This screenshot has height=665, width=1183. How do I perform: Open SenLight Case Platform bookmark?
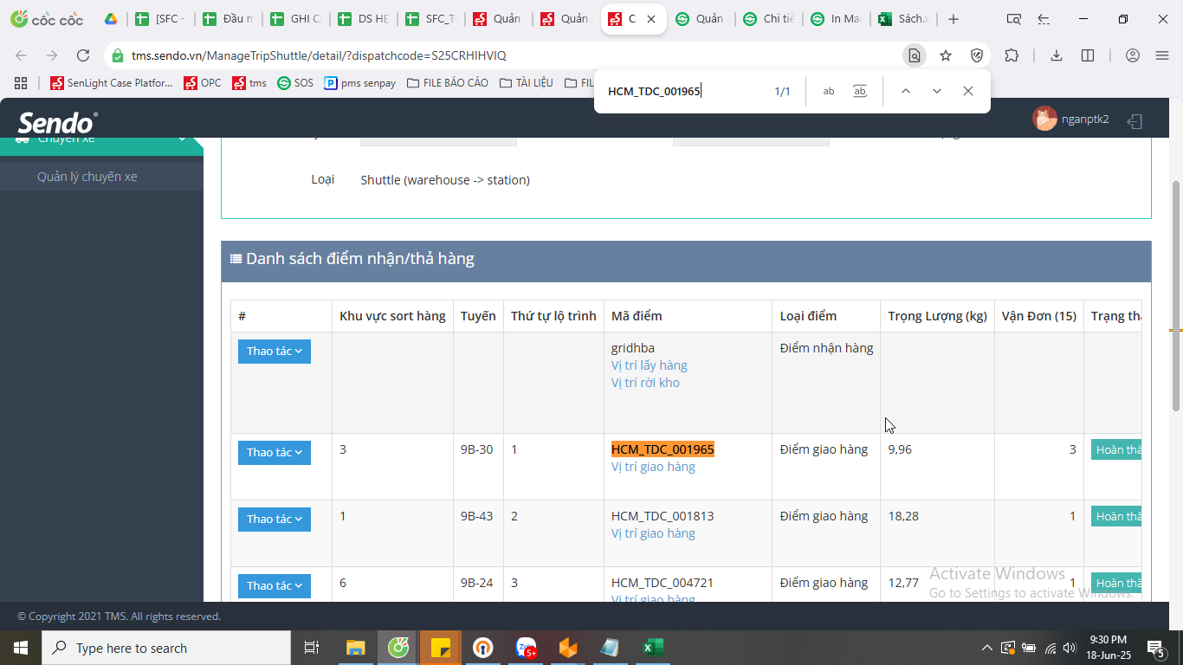[x=112, y=83]
